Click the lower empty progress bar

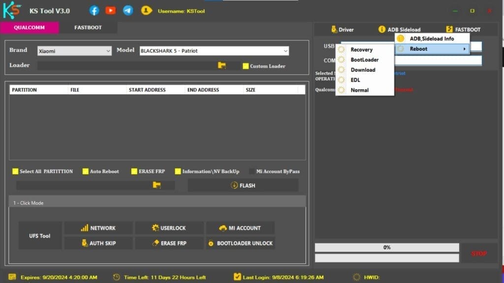click(387, 258)
